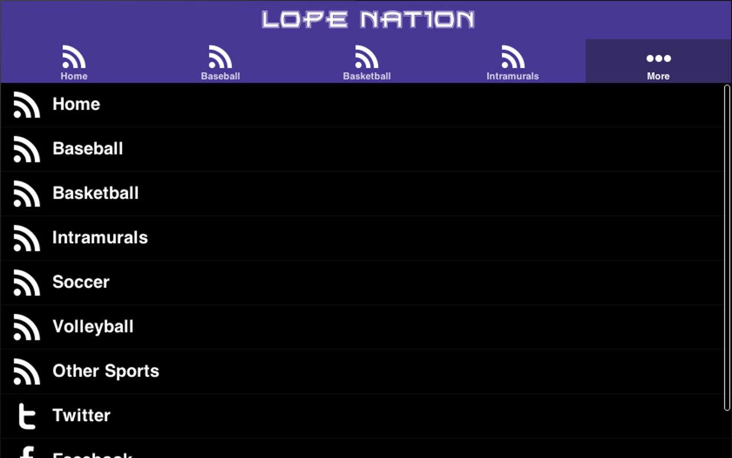Switch to the Baseball tab
This screenshot has width=732, height=458.
pos(220,61)
